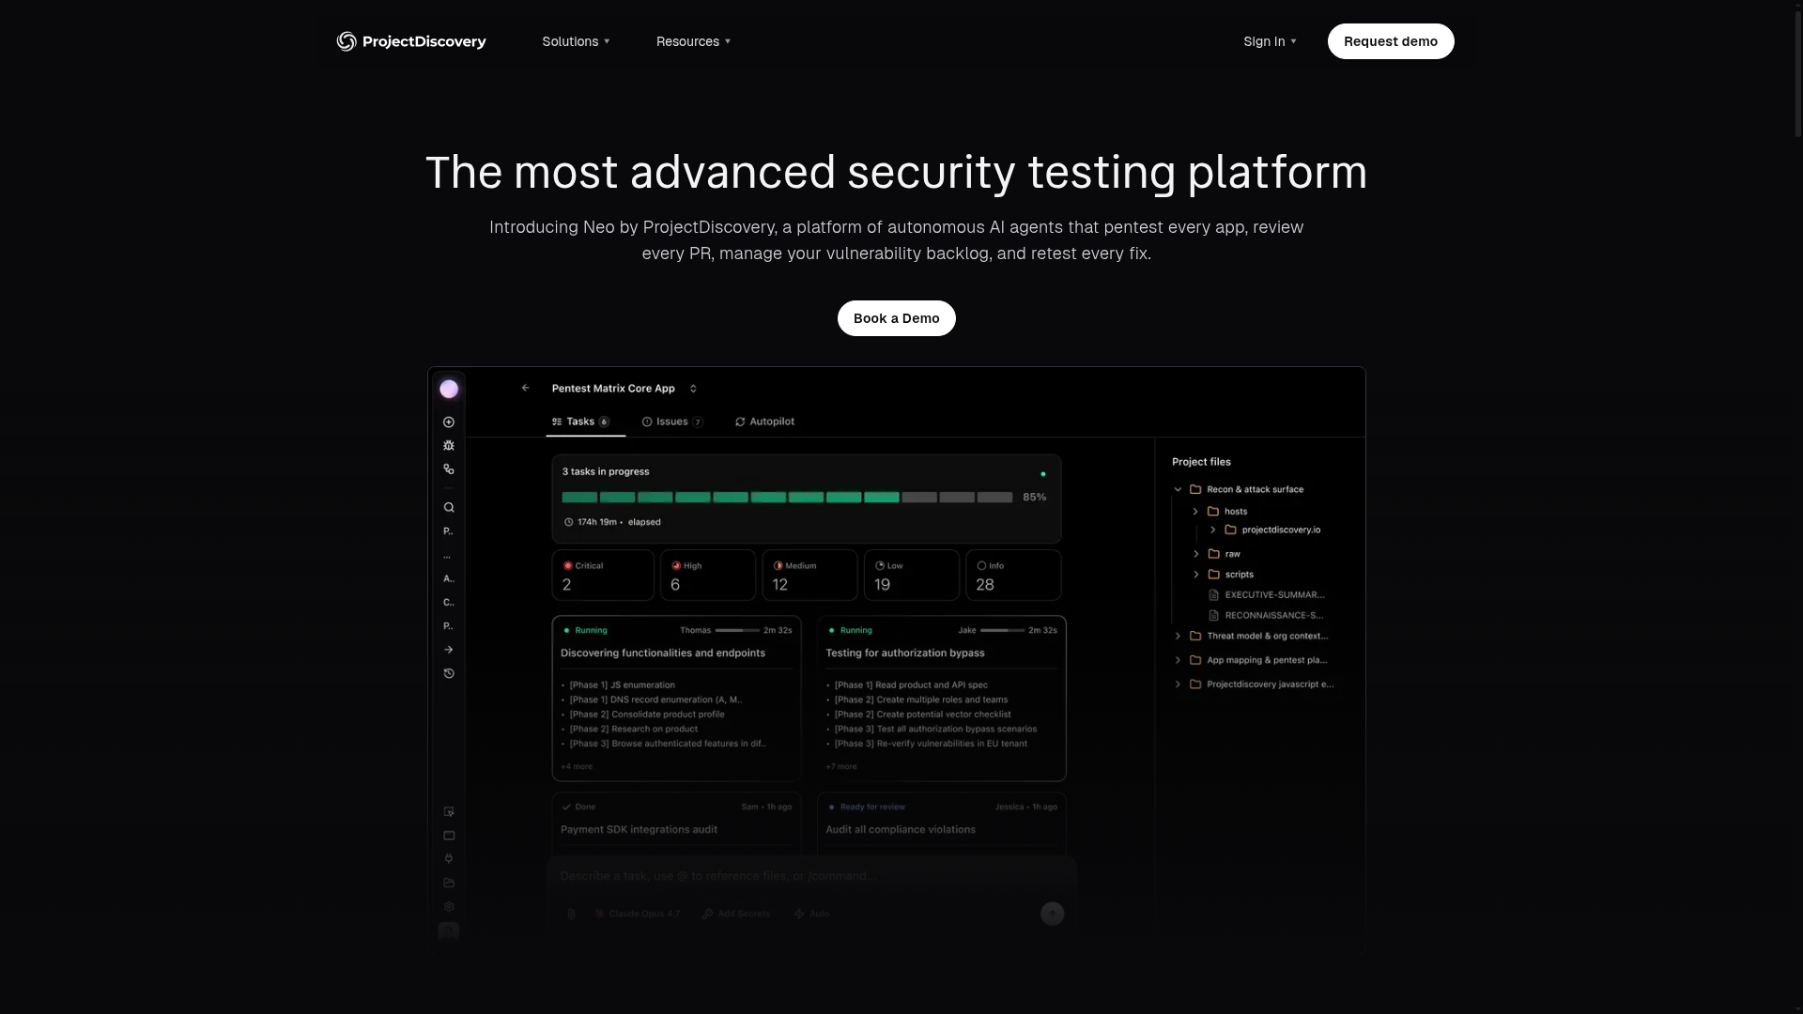Select the High severity card

pos(708,575)
